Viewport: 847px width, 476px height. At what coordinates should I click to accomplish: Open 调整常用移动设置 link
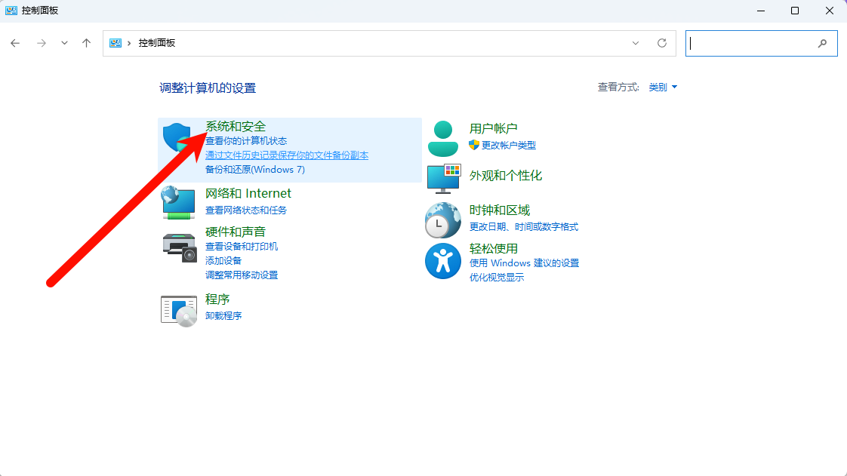tap(242, 275)
